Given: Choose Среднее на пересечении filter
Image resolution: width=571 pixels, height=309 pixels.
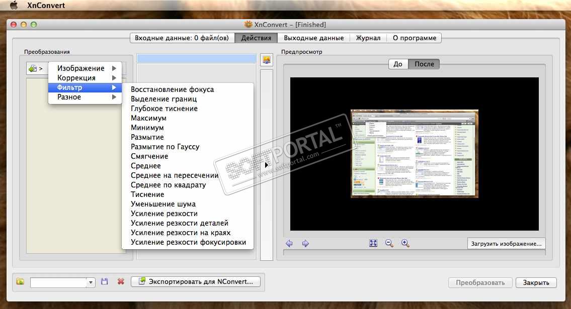Looking at the screenshot, I should pyautogui.click(x=188, y=175).
